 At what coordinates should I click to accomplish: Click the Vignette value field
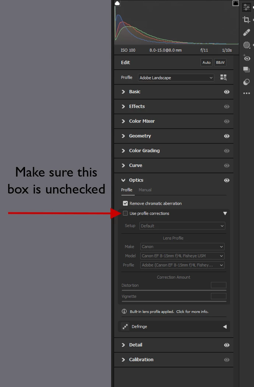tap(219, 296)
